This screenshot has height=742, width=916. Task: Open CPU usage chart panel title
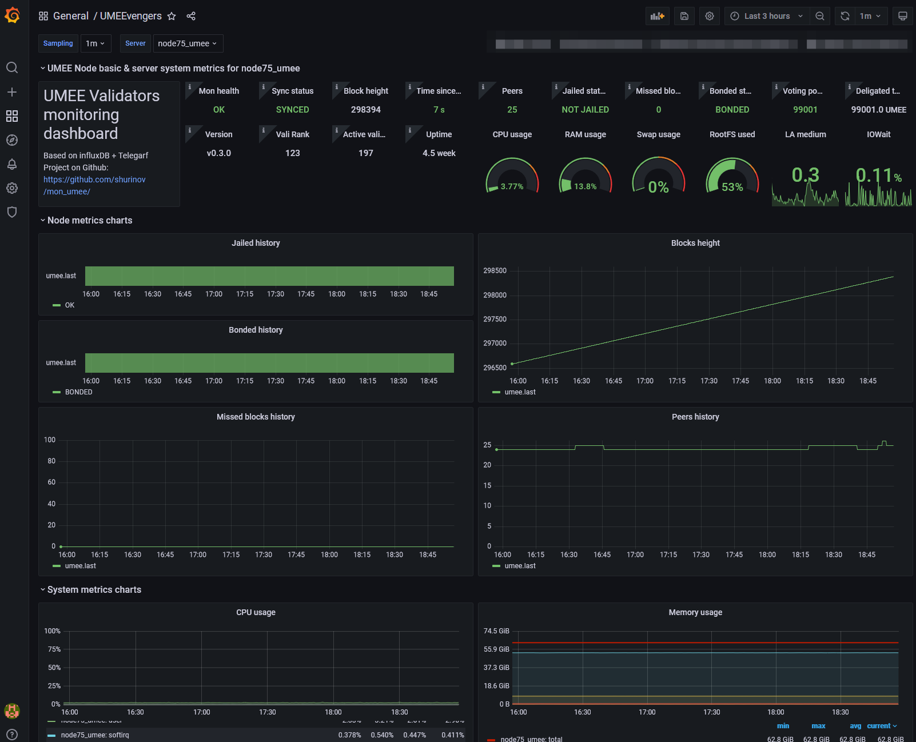tap(256, 612)
